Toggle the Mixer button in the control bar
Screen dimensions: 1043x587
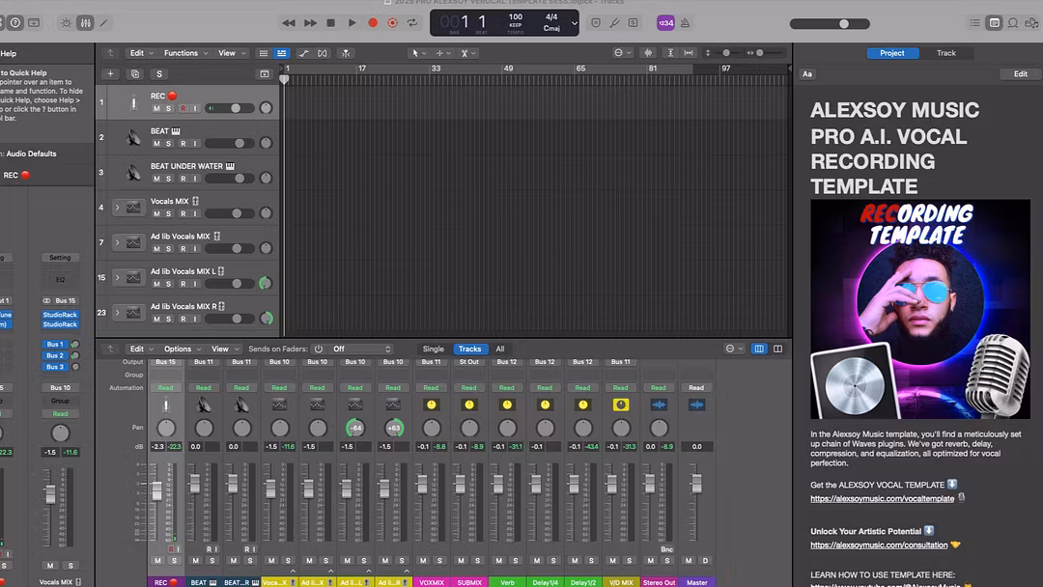(x=85, y=23)
